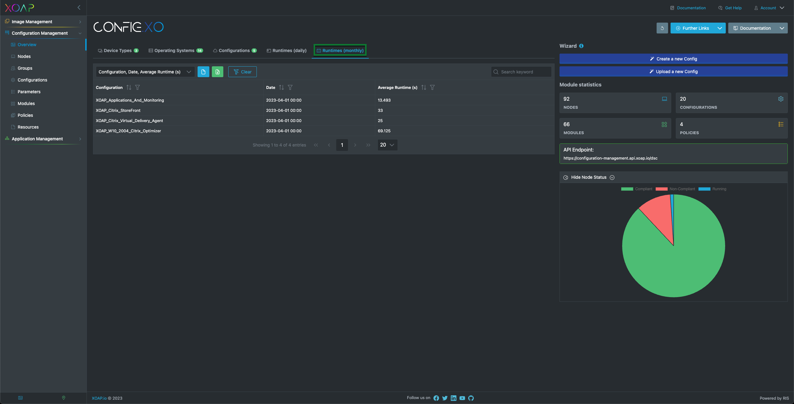Image resolution: width=794 pixels, height=404 pixels.
Task: Click the layout icon at sidebar bottom
Action: pyautogui.click(x=20, y=398)
